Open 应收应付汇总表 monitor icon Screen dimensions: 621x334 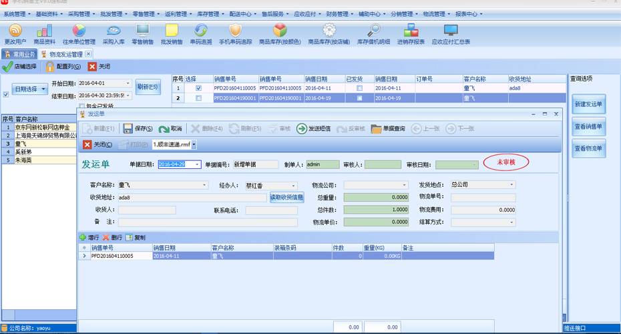pos(451,31)
